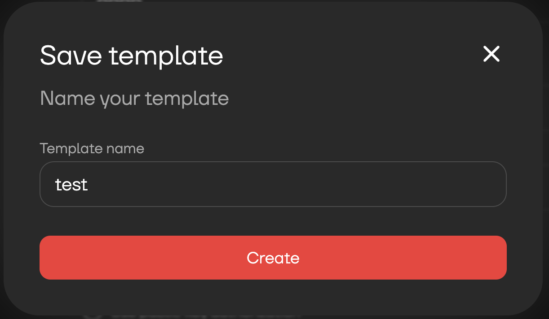Hit Create to save the "test" template

click(x=273, y=258)
